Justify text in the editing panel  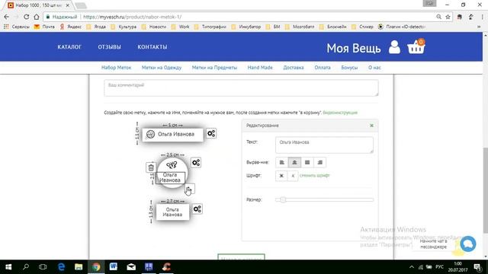pyautogui.click(x=307, y=162)
